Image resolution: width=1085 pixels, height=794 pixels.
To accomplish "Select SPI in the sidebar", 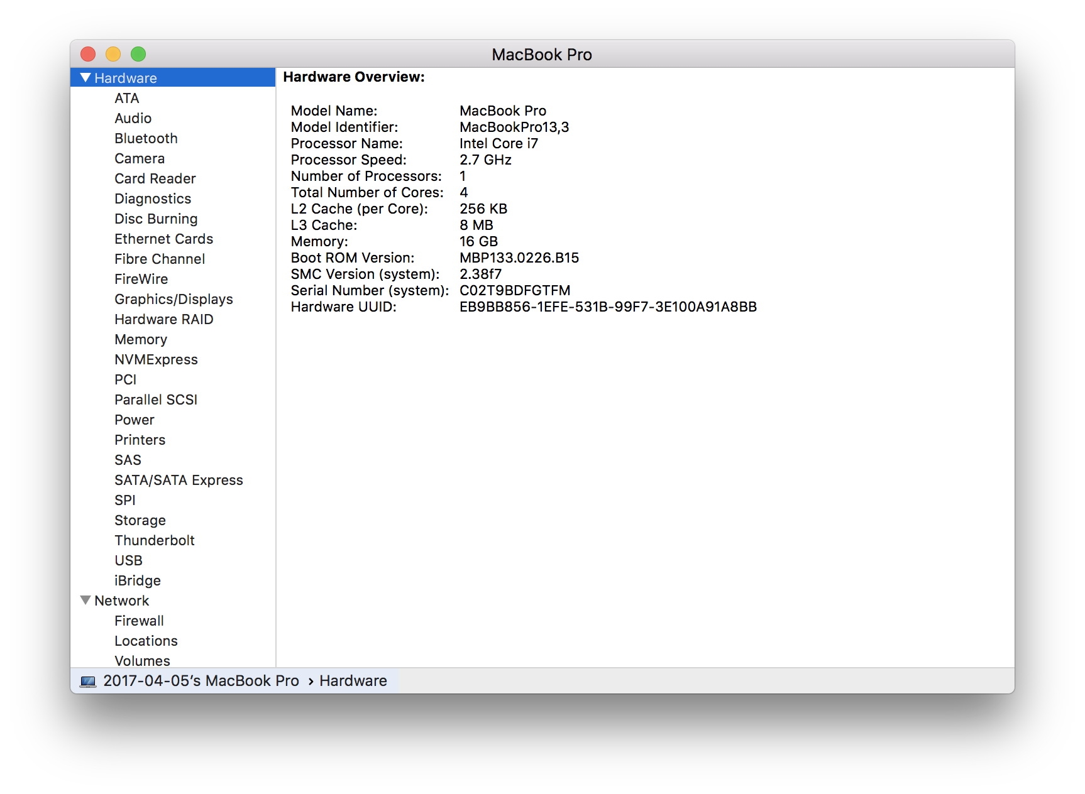I will pyautogui.click(x=125, y=500).
